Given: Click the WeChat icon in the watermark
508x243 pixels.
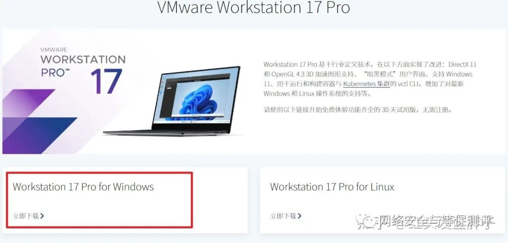Looking at the screenshot, I should point(365,222).
